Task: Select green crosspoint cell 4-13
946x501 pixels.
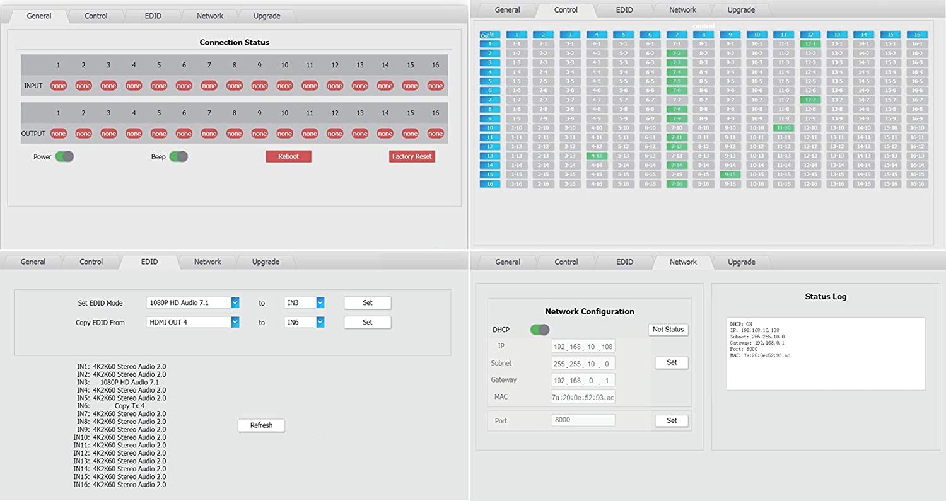Action: pyautogui.click(x=597, y=156)
